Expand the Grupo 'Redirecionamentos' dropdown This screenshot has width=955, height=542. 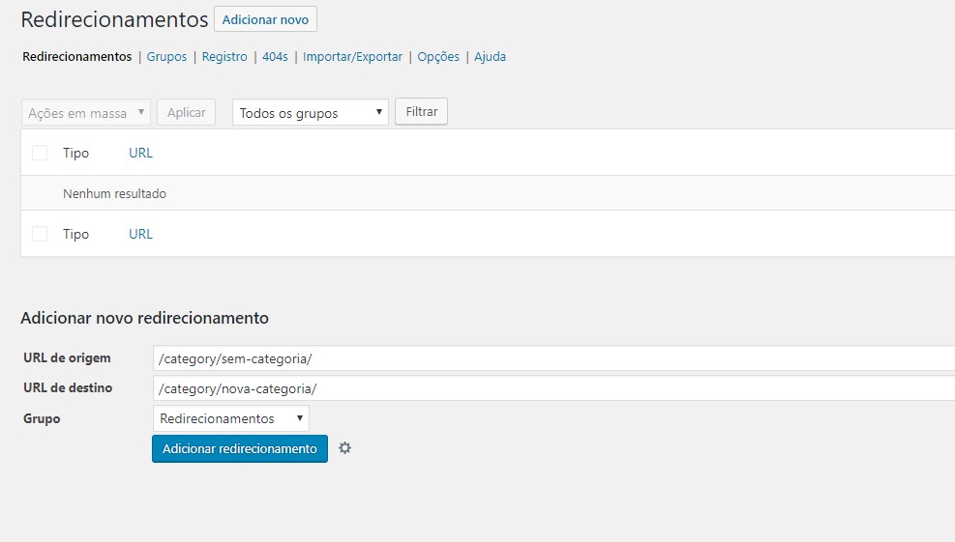(x=231, y=418)
